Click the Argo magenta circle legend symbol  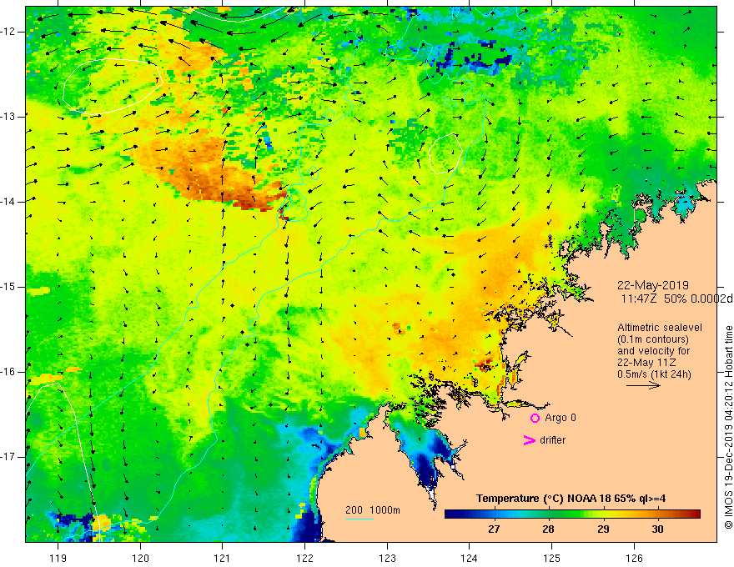pyautogui.click(x=535, y=419)
